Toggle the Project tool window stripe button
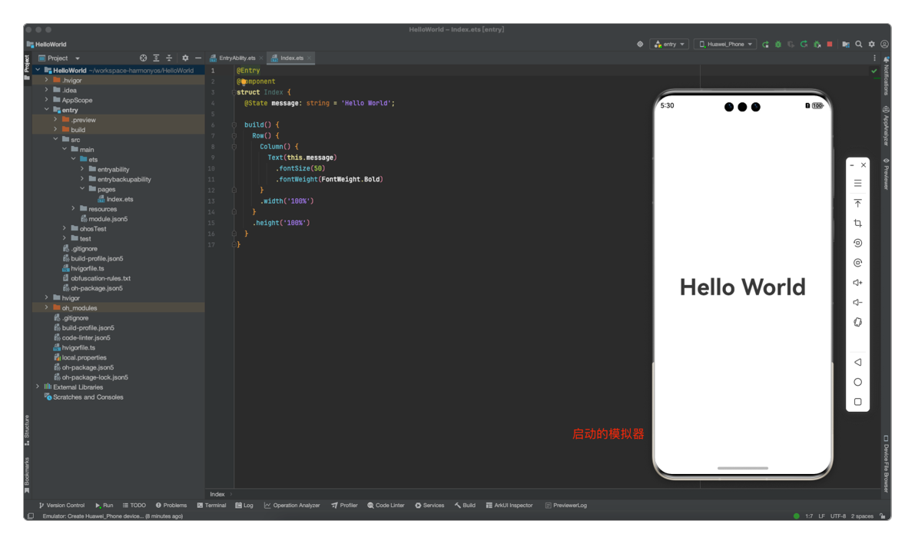The height and width of the screenshot is (544, 915). pos(27,67)
